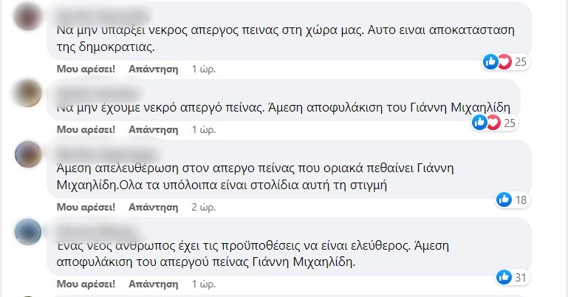Image resolution: width=568 pixels, height=297 pixels.
Task: Open the avatar beside the 'Να μην υπαρξει νεκρος' comment
Action: point(30,15)
